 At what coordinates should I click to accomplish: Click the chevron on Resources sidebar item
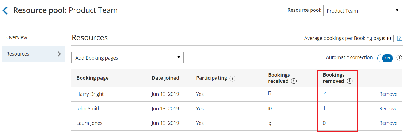coord(59,54)
